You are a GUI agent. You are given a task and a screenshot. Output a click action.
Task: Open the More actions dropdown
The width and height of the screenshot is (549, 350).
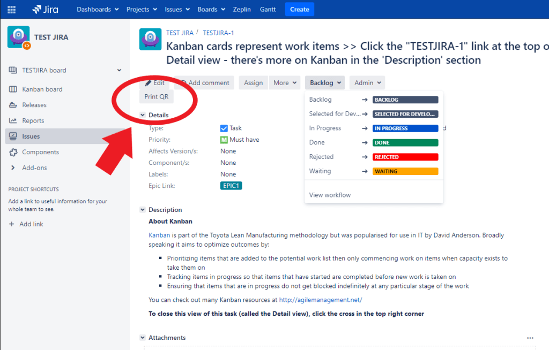pos(285,83)
